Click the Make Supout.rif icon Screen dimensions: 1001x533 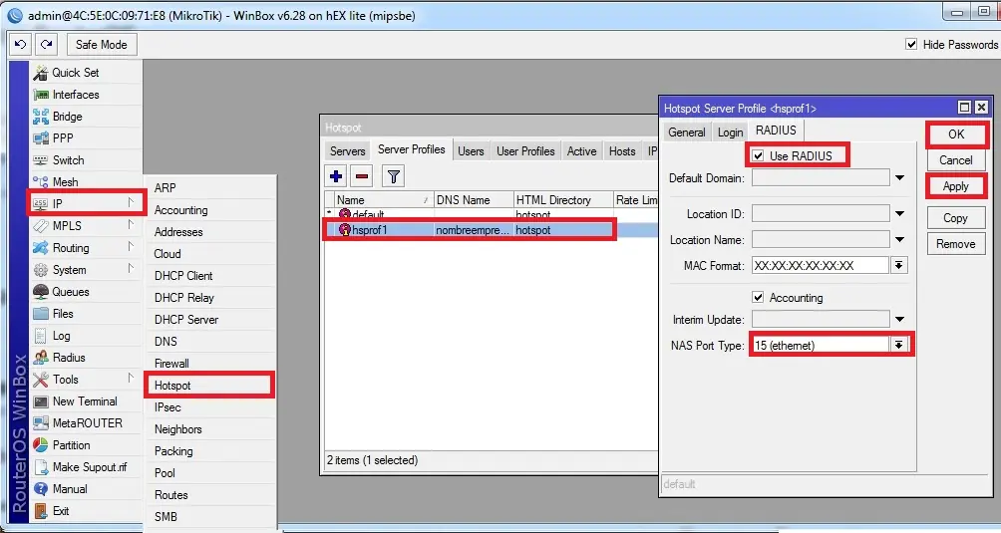tap(41, 467)
